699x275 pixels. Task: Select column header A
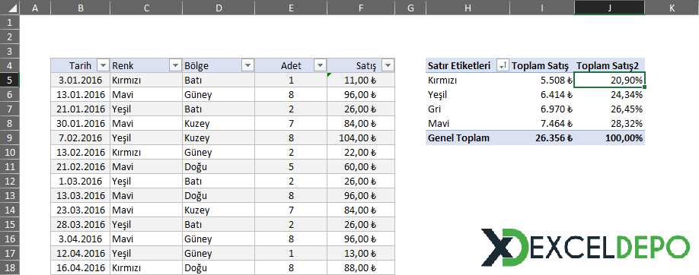(x=35, y=7)
